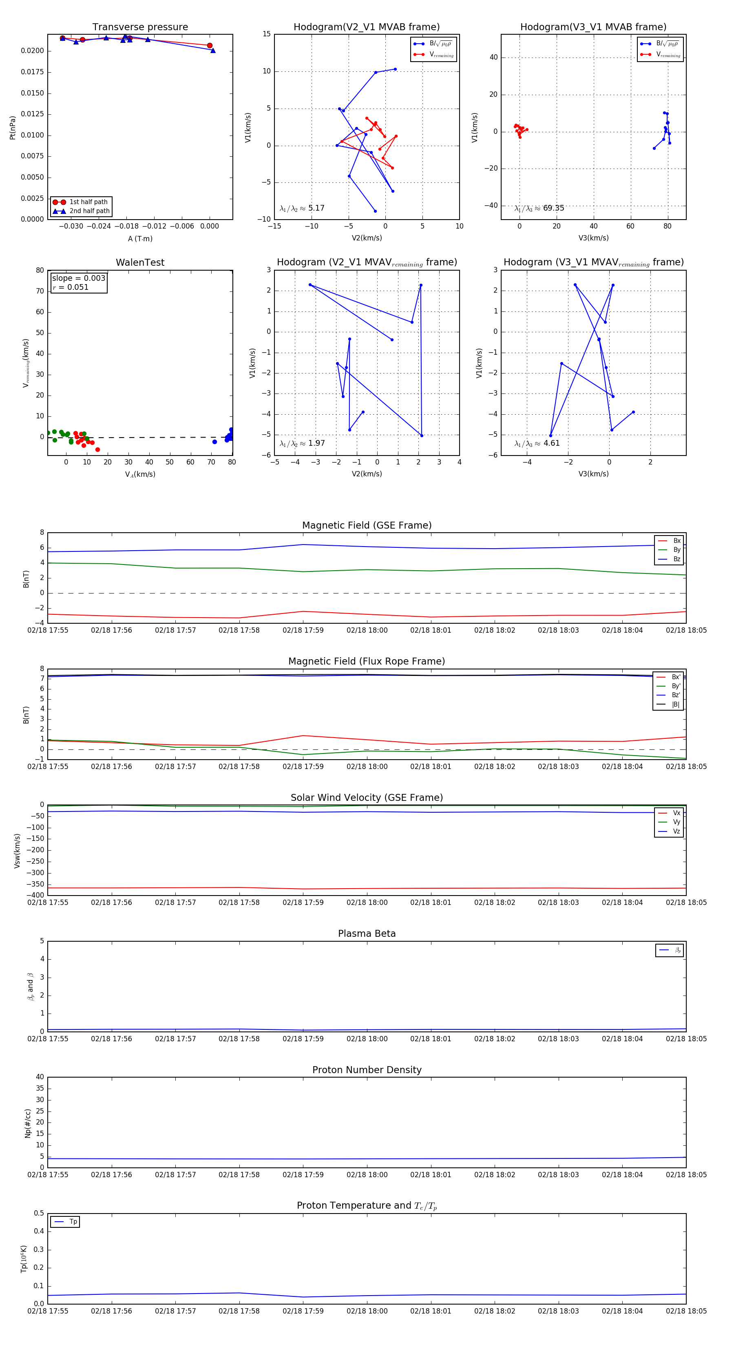This screenshot has width=734, height=1347.
Task: Click the 'Np(#/cc)' y-axis label
Action: pos(28,1122)
